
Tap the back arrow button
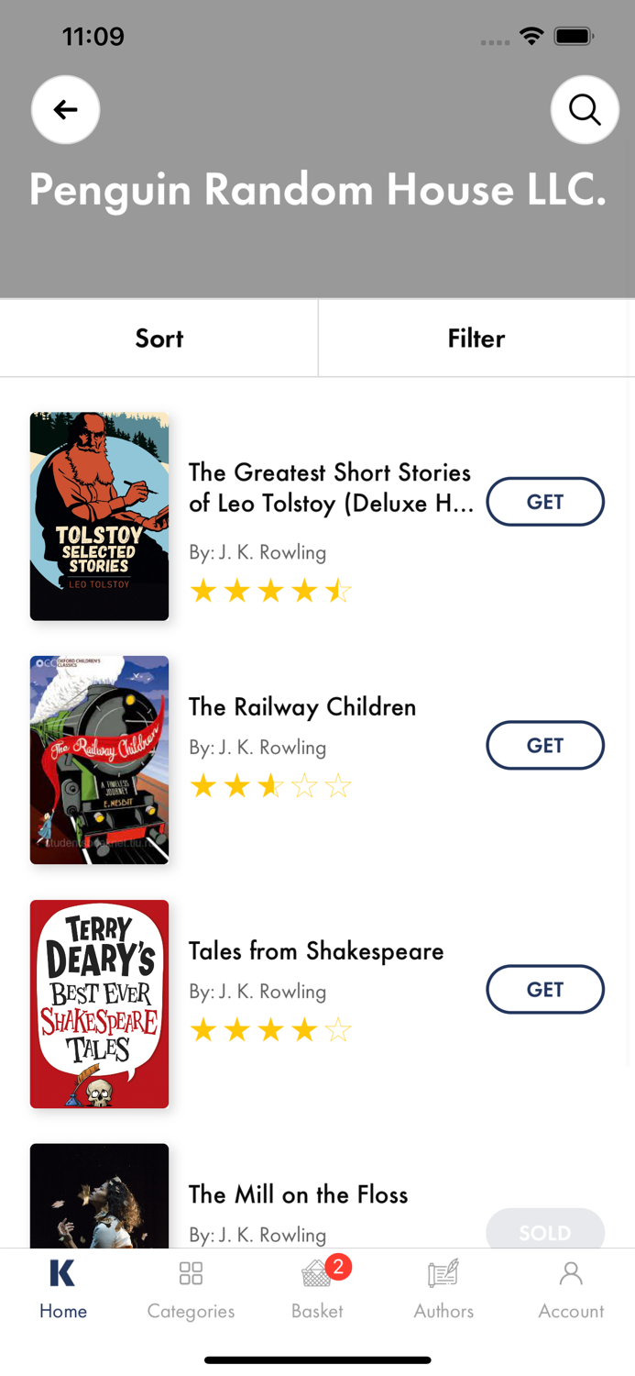tap(65, 110)
